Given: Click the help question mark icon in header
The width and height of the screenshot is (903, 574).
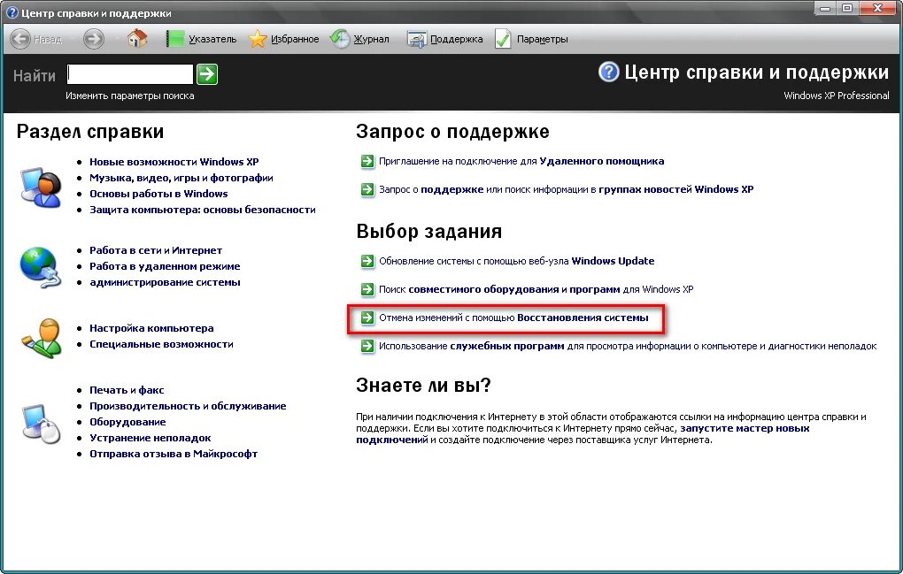Looking at the screenshot, I should [x=609, y=73].
